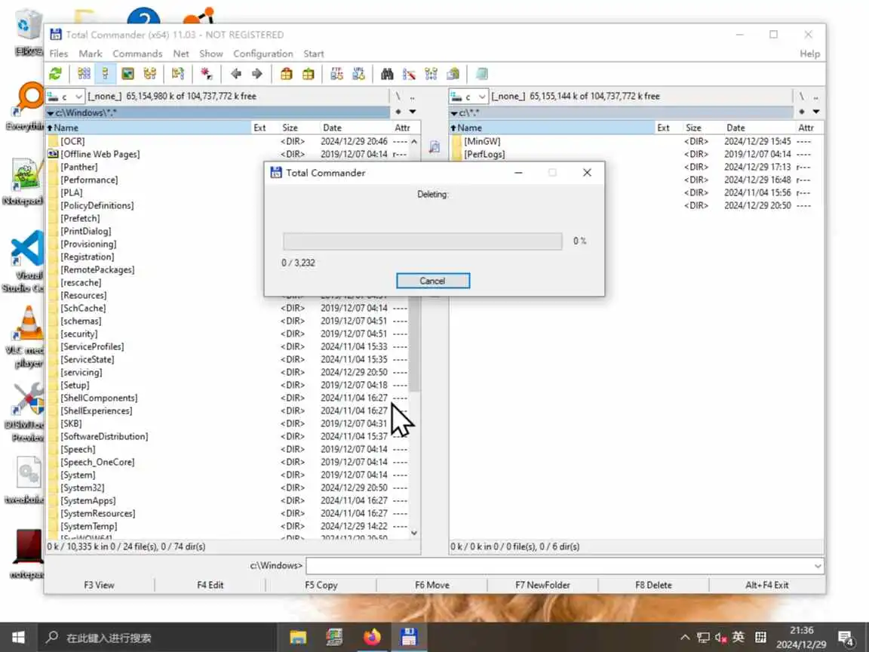869x652 pixels.
Task: Open the Commands menu
Action: (137, 54)
